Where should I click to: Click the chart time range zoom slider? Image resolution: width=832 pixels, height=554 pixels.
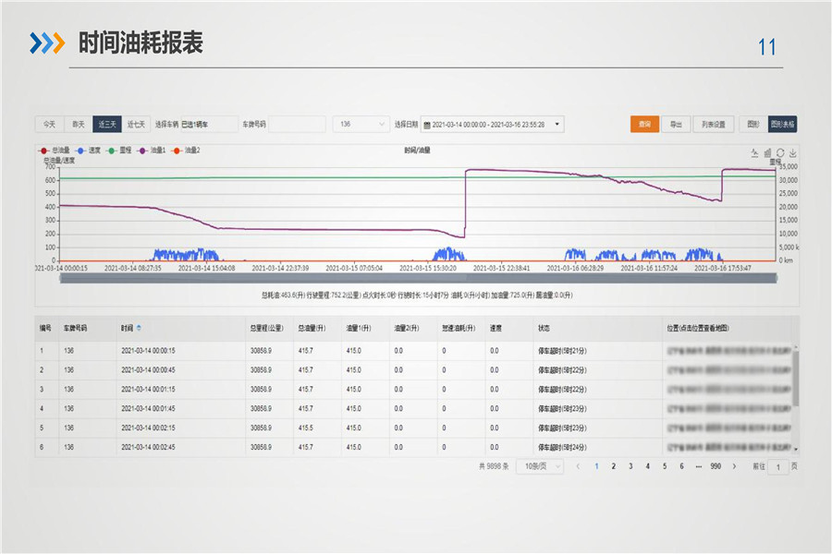(x=416, y=278)
